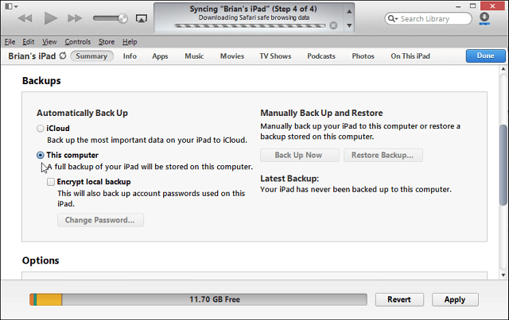Switch to the Podcasts tab
Image resolution: width=509 pixels, height=320 pixels.
point(321,56)
